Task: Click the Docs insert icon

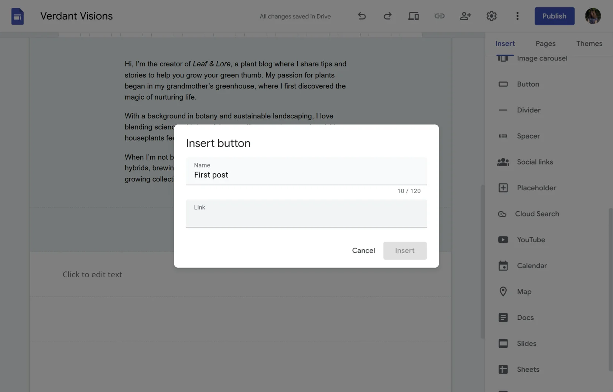Action: (x=503, y=317)
